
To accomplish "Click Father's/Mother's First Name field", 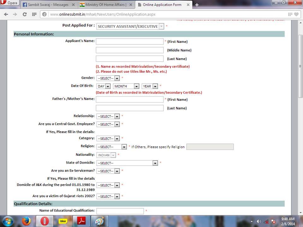I will [x=130, y=99].
